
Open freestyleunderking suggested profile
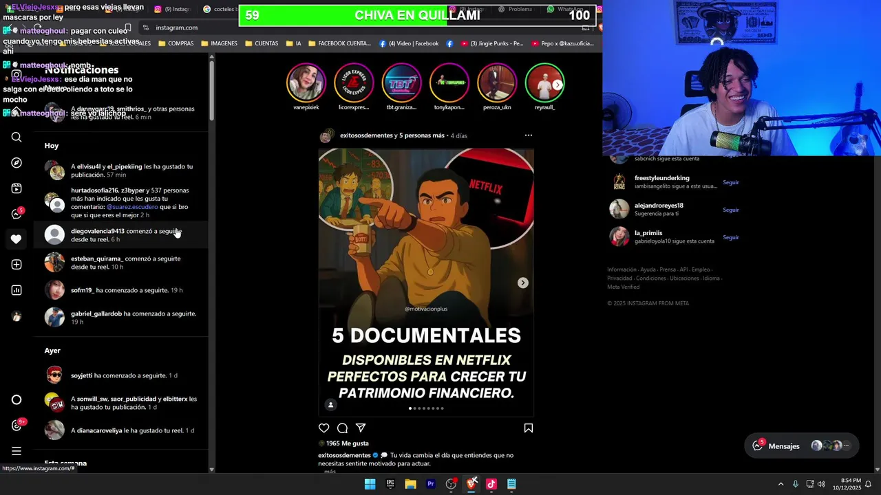(x=661, y=178)
